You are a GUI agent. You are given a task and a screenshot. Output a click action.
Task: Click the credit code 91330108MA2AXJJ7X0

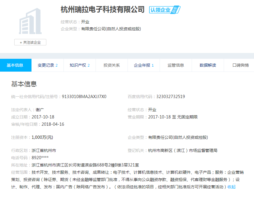[84, 97]
